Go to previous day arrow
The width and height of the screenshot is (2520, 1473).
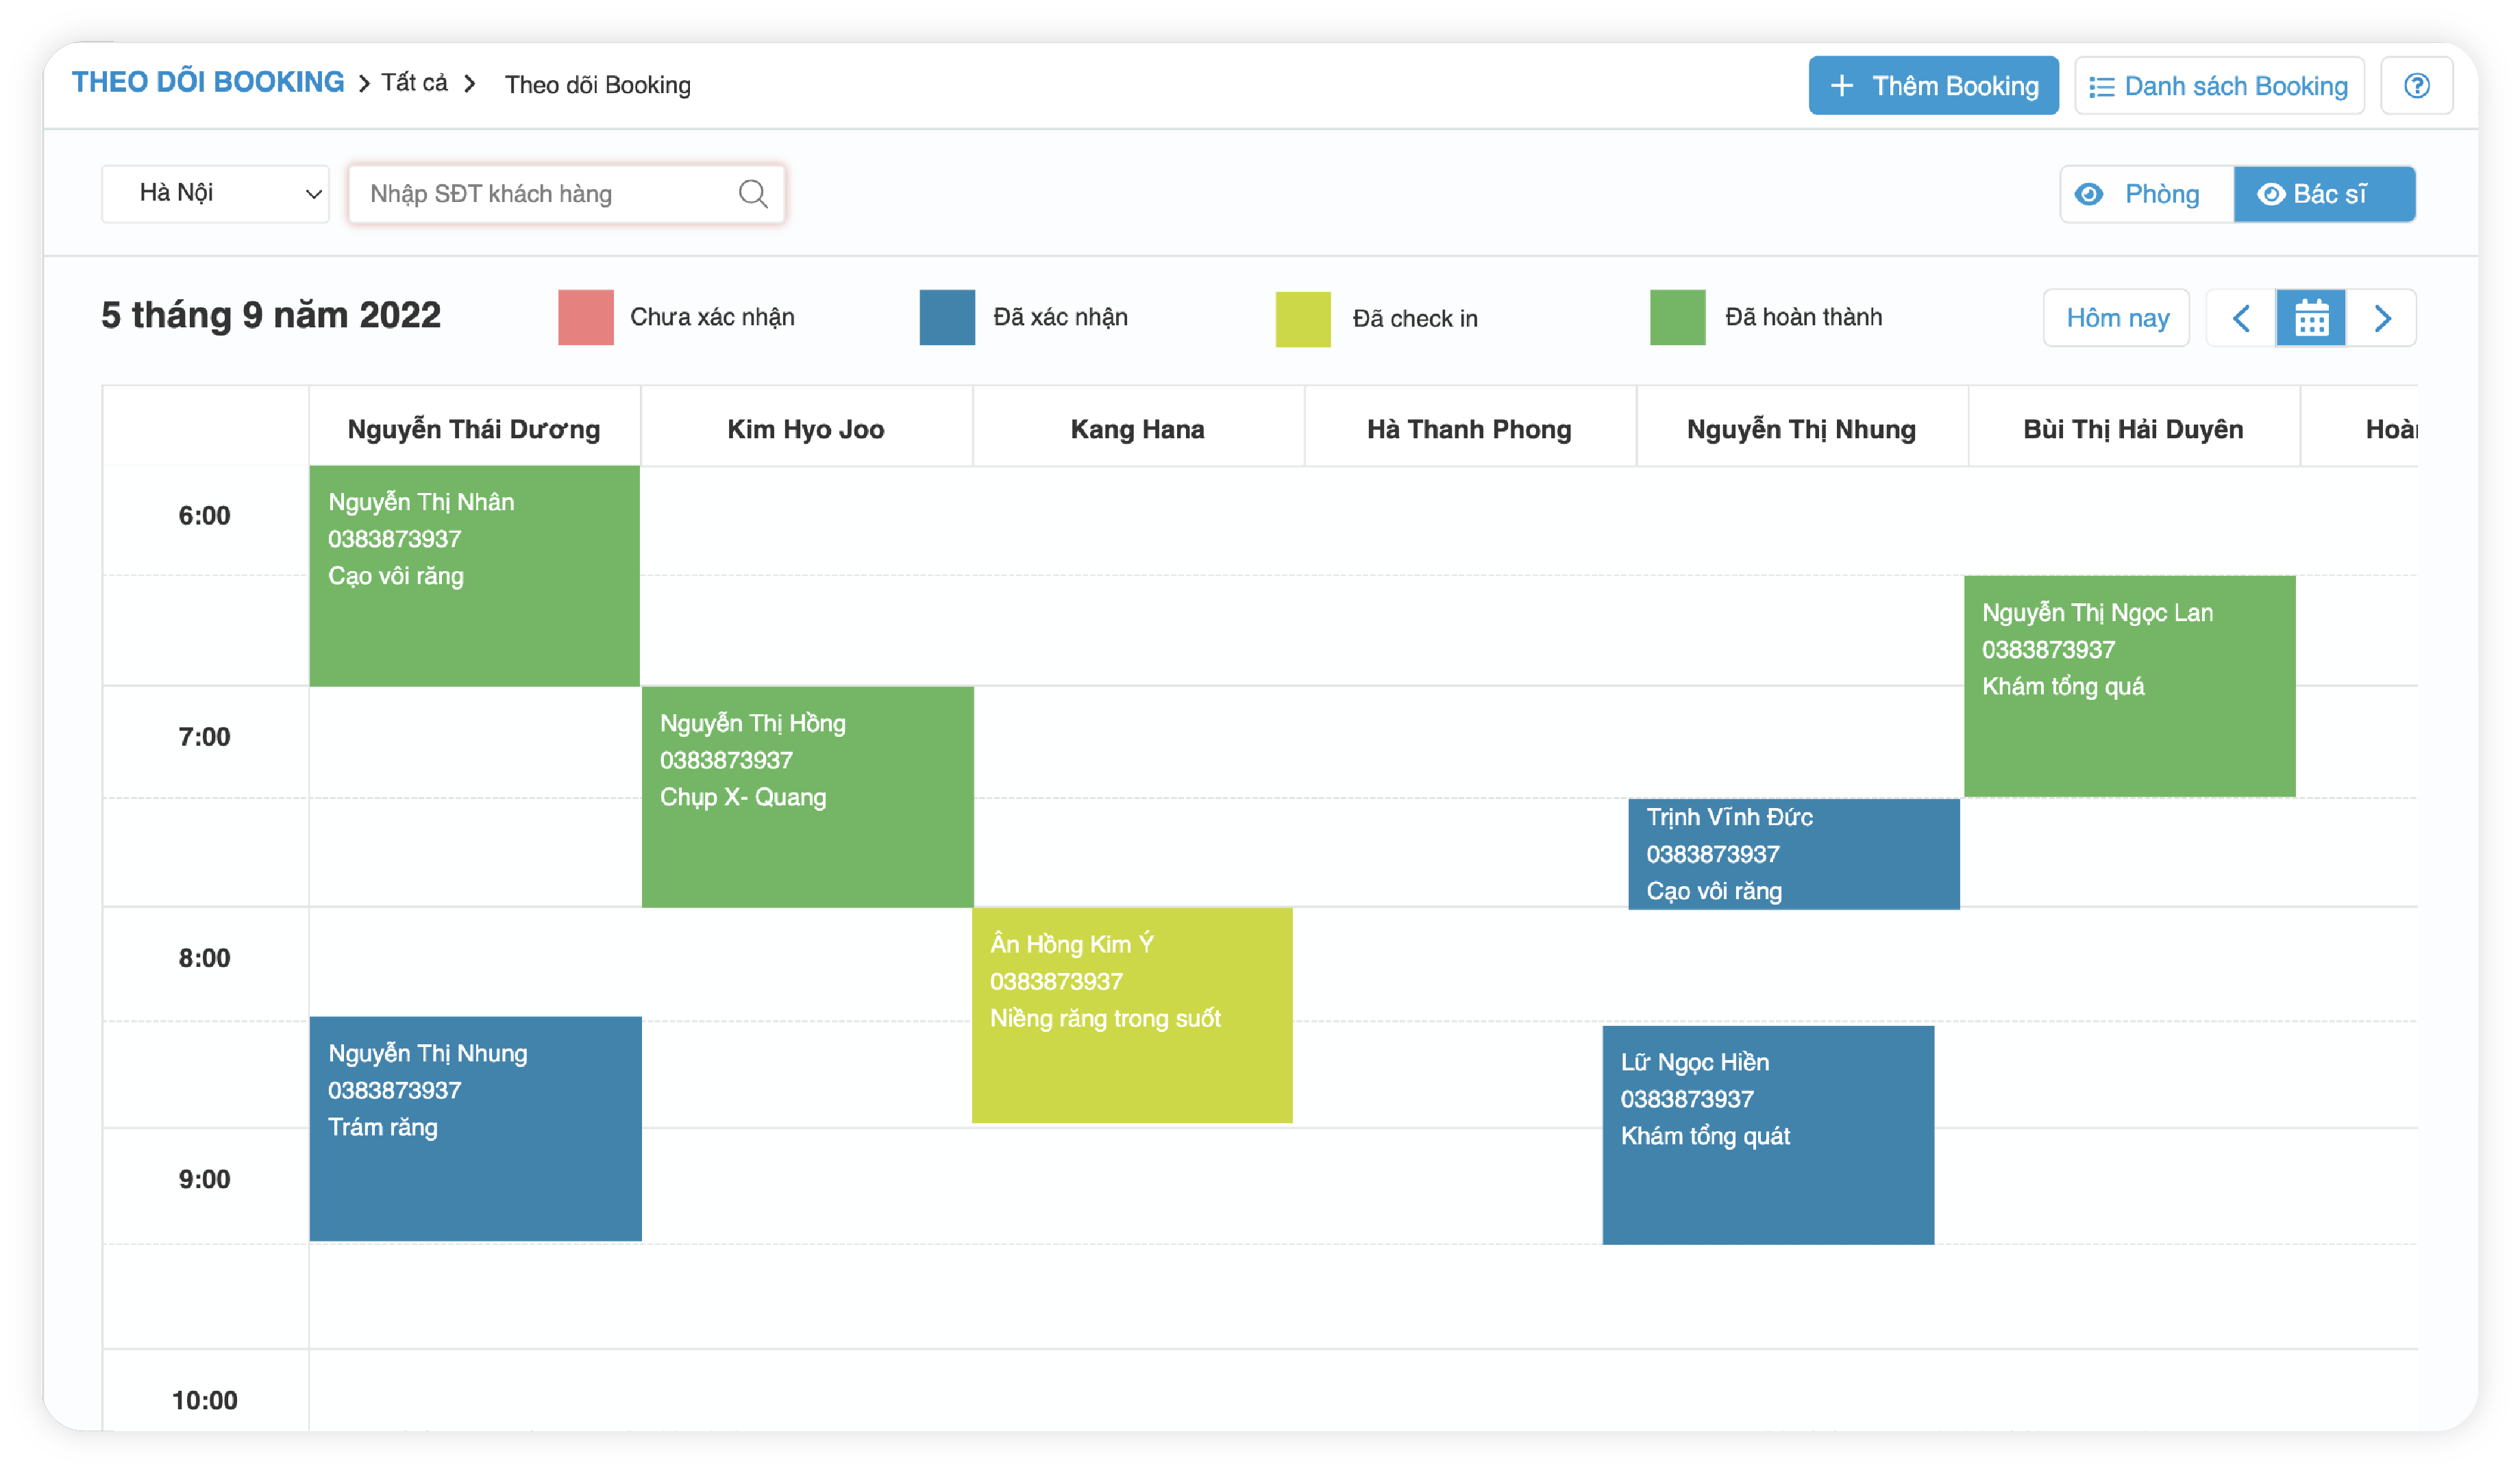[2241, 319]
